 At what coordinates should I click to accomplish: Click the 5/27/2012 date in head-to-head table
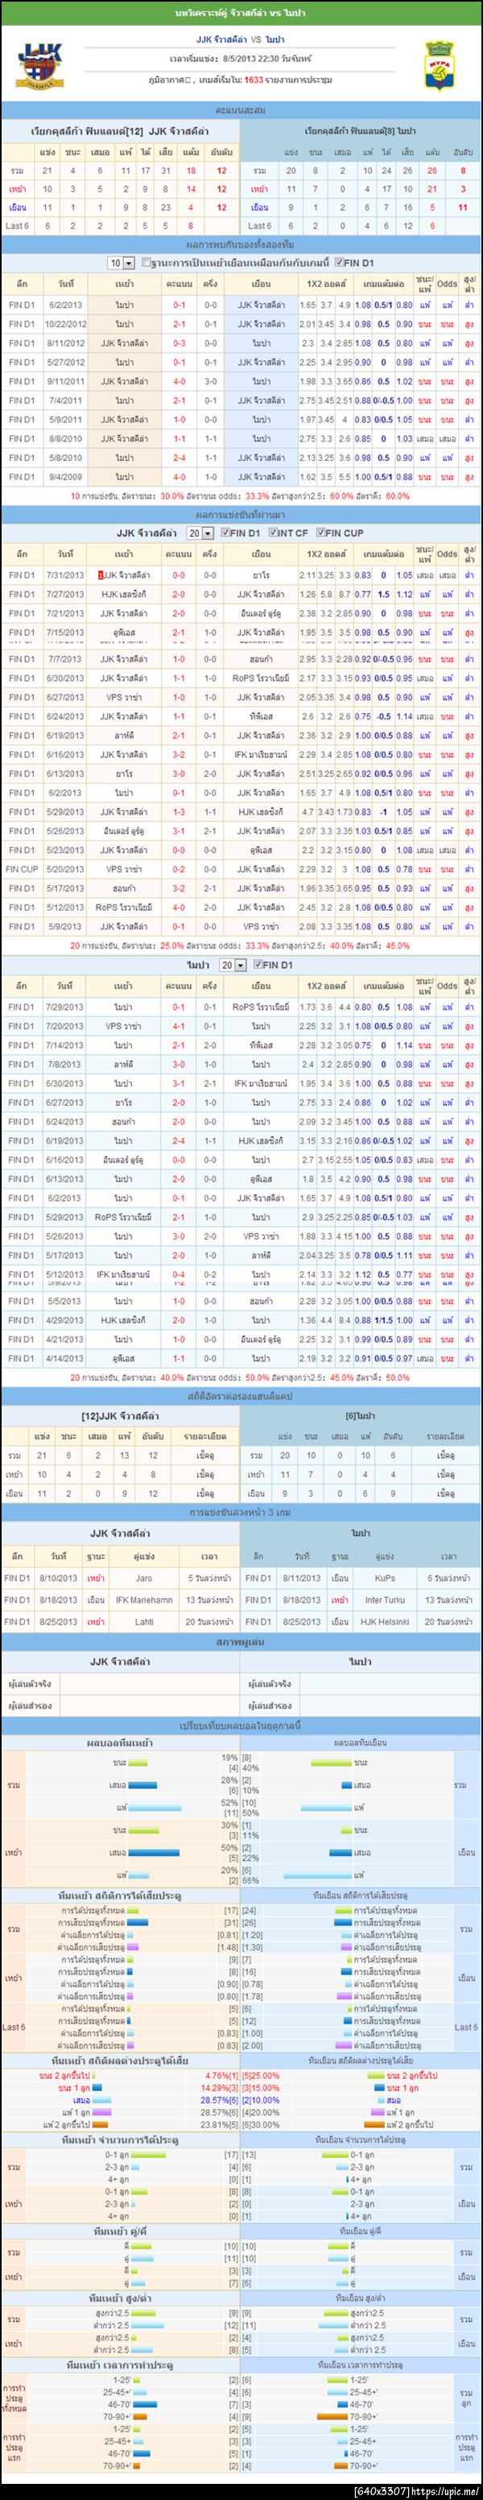tap(65, 362)
